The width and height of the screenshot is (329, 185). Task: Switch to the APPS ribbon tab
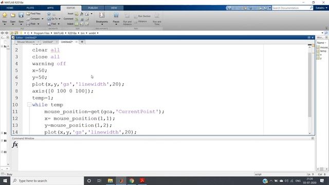50,8
